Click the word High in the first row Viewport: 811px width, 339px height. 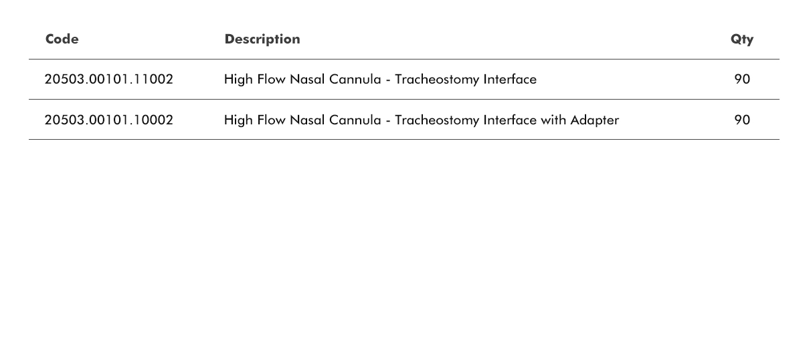click(238, 80)
